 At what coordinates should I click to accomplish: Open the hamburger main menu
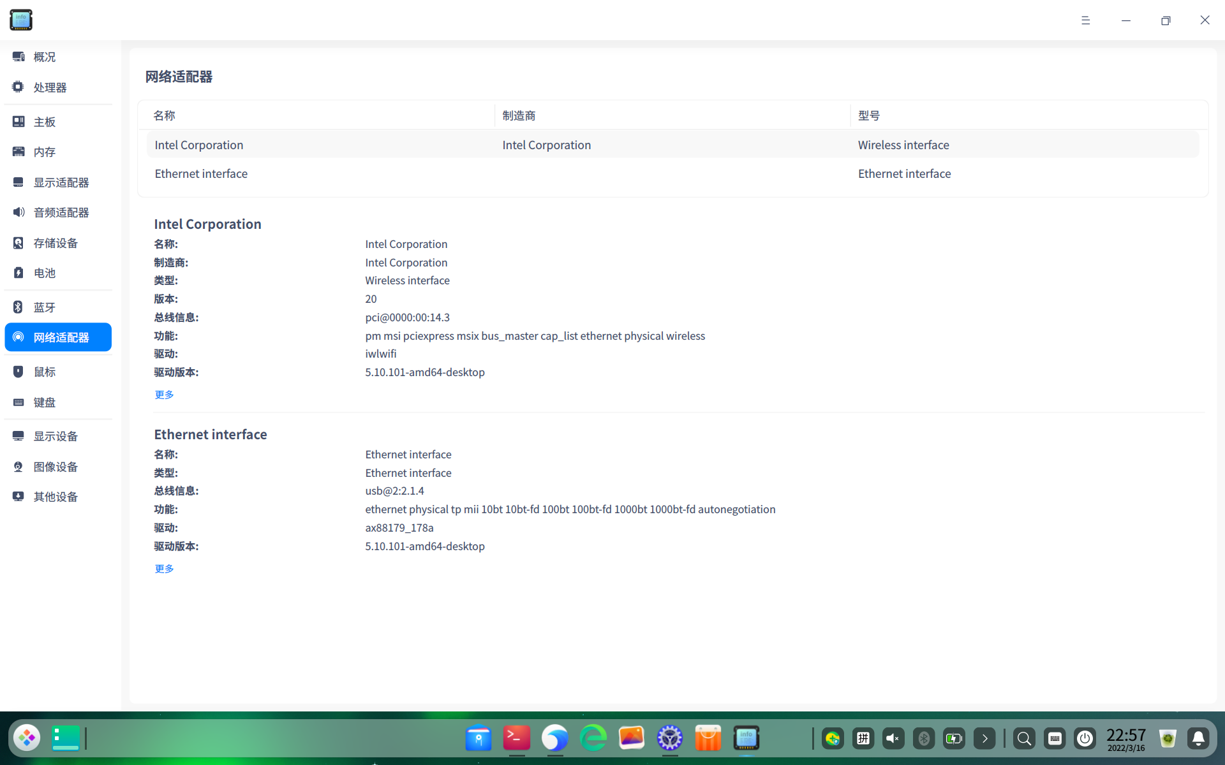click(1085, 20)
